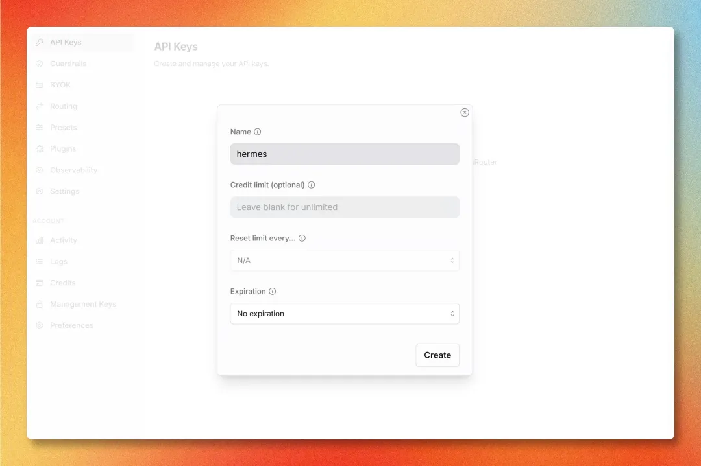The image size is (701, 466).
Task: Click the arrows icon beside Routing
Action: click(40, 106)
